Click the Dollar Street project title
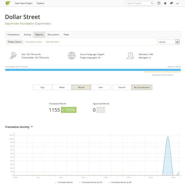185x185 pixels. [23, 17]
